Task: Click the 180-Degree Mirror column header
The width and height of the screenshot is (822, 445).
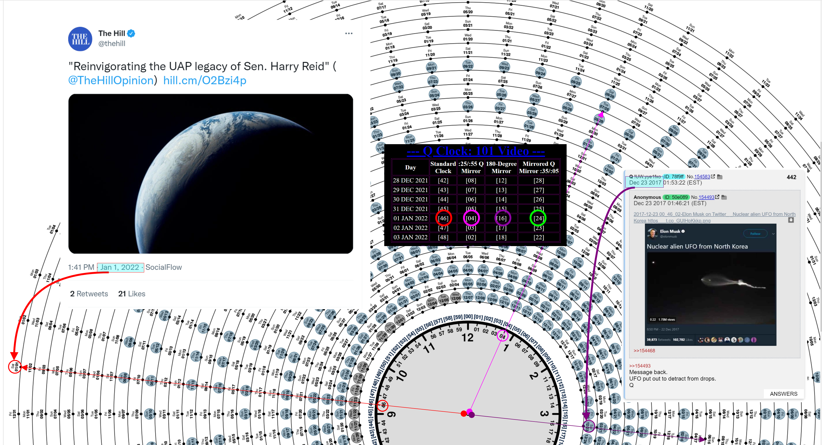Action: [501, 167]
